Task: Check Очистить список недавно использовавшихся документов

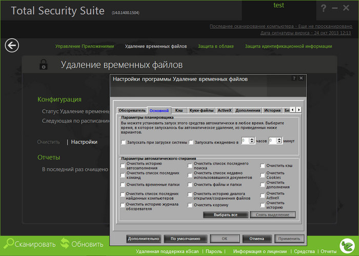Action: pyautogui.click(x=190, y=175)
